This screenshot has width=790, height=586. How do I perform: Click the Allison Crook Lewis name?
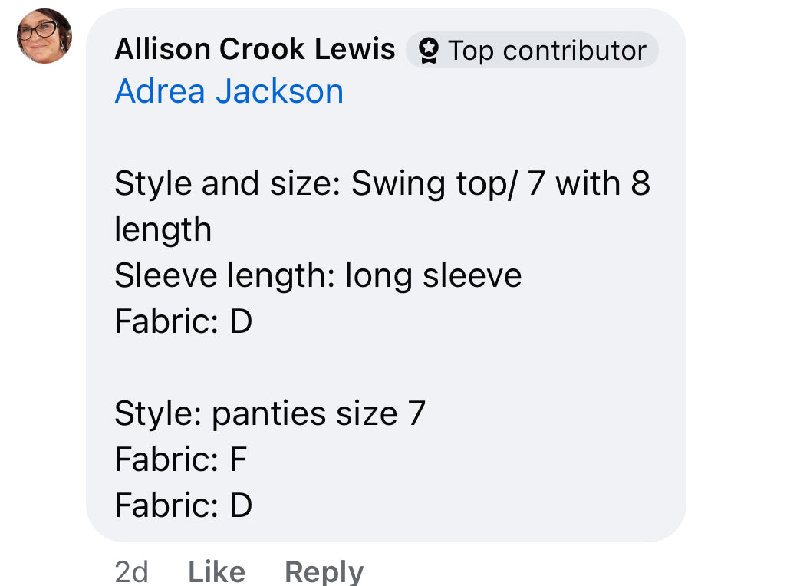(255, 50)
